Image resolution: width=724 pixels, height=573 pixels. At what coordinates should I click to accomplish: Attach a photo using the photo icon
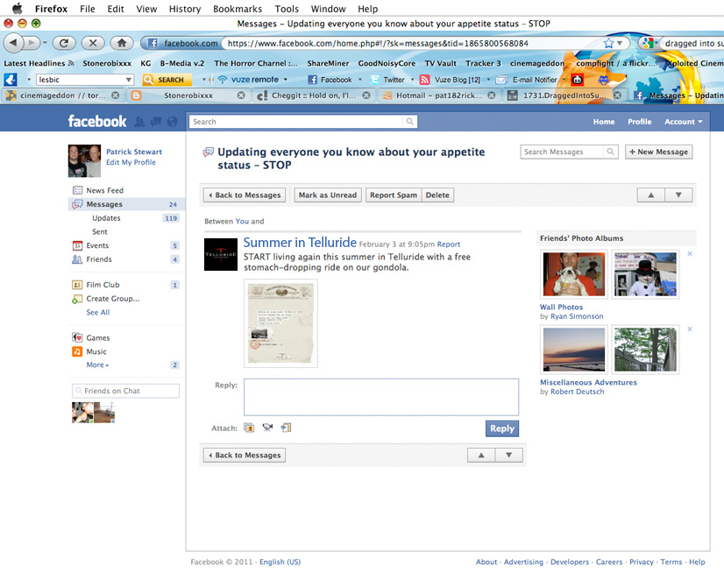(x=249, y=428)
